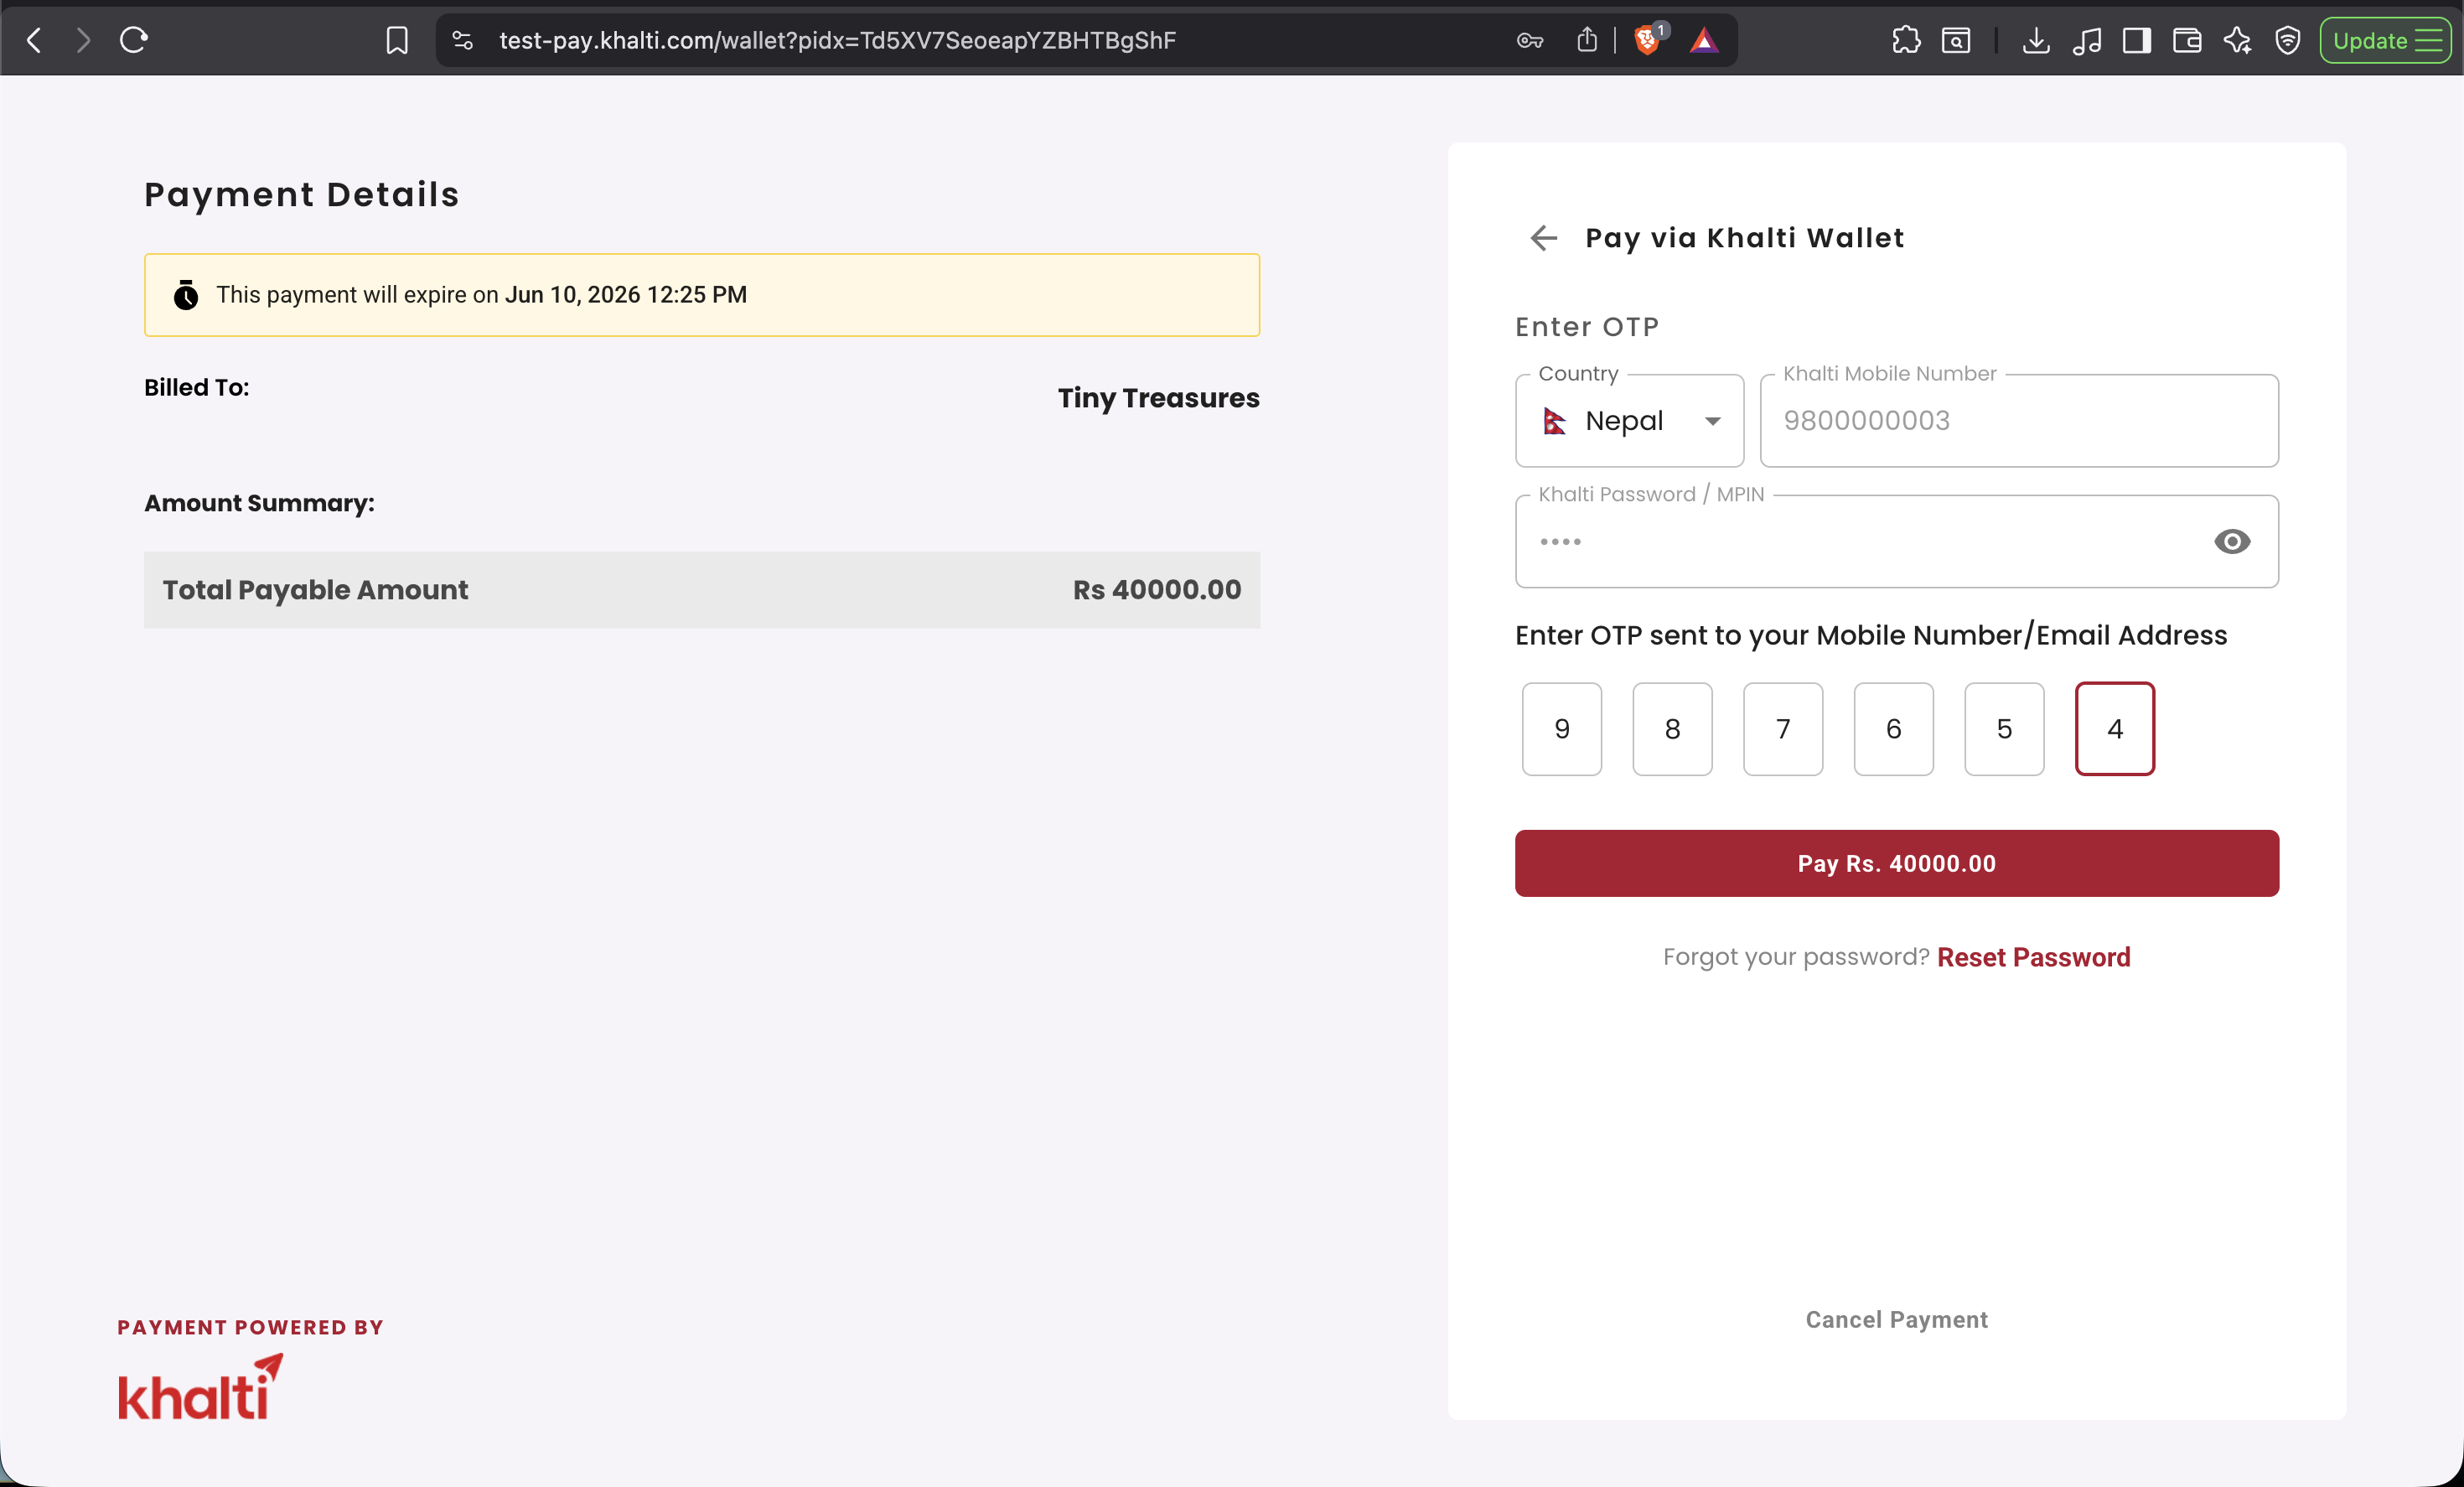The height and width of the screenshot is (1487, 2464).
Task: Open the share icon in the address bar
Action: click(x=1587, y=40)
